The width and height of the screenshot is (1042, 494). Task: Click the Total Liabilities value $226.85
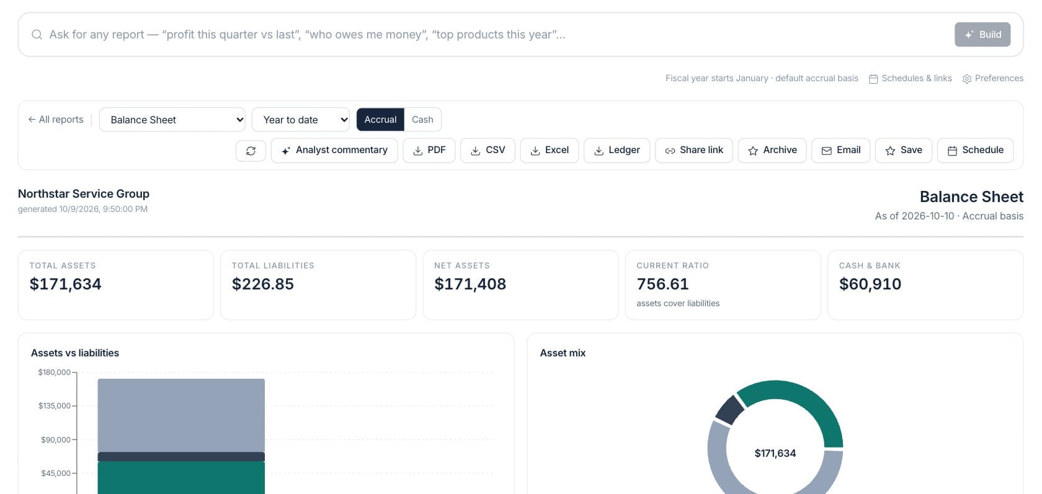(263, 284)
